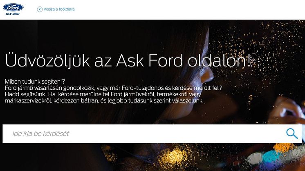
Task: Click the 'Üdvözöljük az Ask Ford oldalon!' heading
Action: pos(128,60)
